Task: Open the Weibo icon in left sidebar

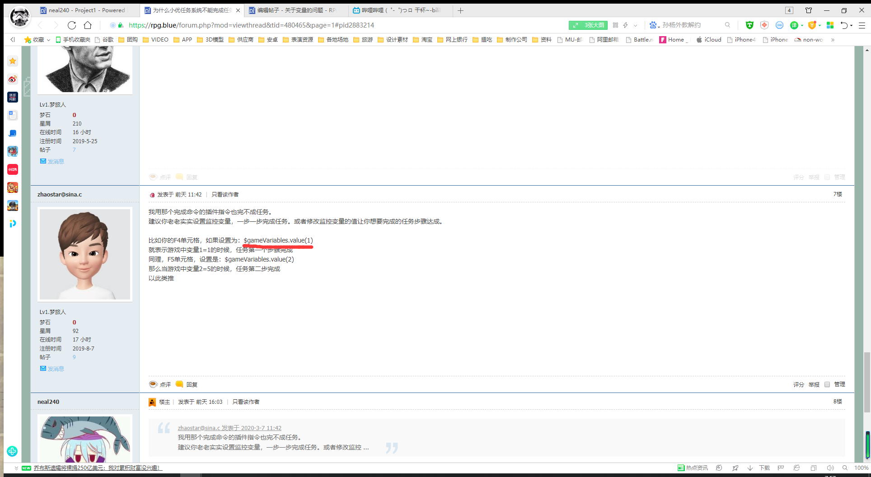Action: (13, 79)
